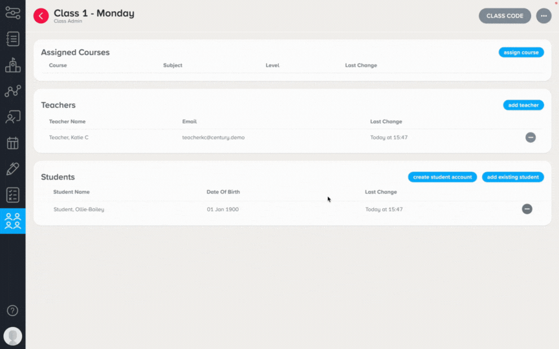
Task: Click the CLASS CODE button
Action: (x=505, y=16)
